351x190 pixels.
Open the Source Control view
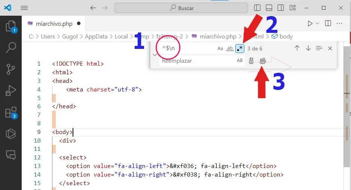11,69
